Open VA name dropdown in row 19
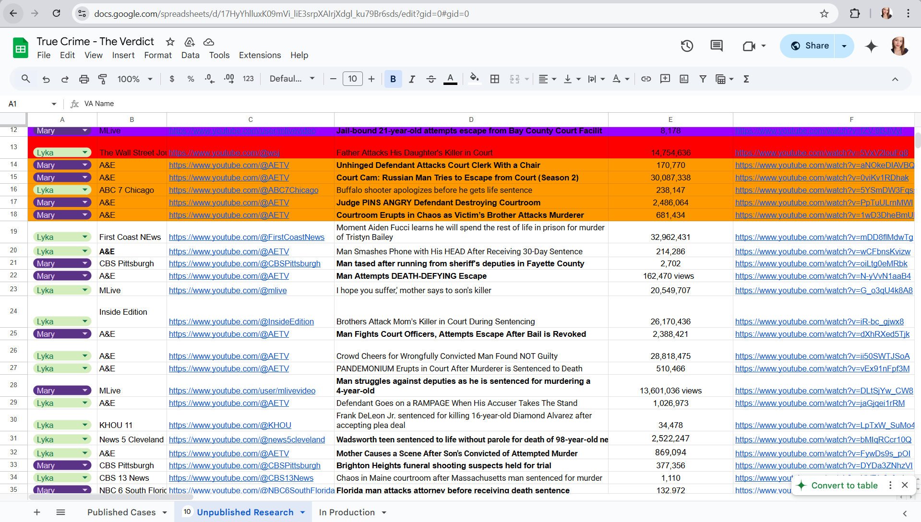 [85, 237]
